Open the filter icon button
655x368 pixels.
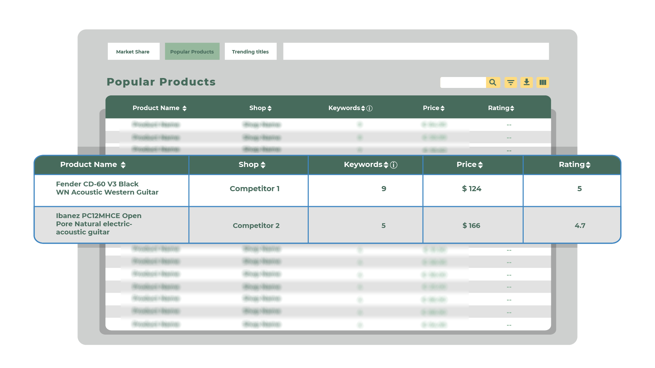511,82
